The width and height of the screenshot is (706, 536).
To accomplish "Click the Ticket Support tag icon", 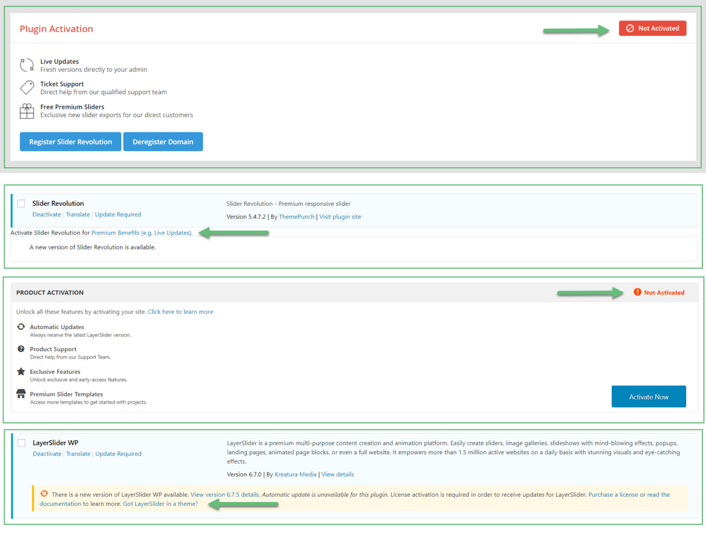I will (x=26, y=87).
